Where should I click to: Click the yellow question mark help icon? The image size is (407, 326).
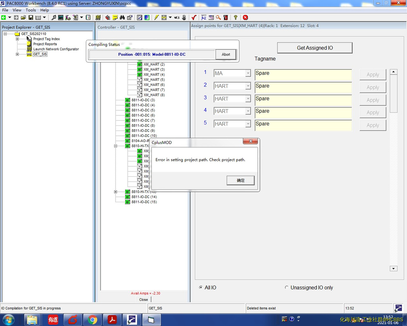[x=235, y=18]
